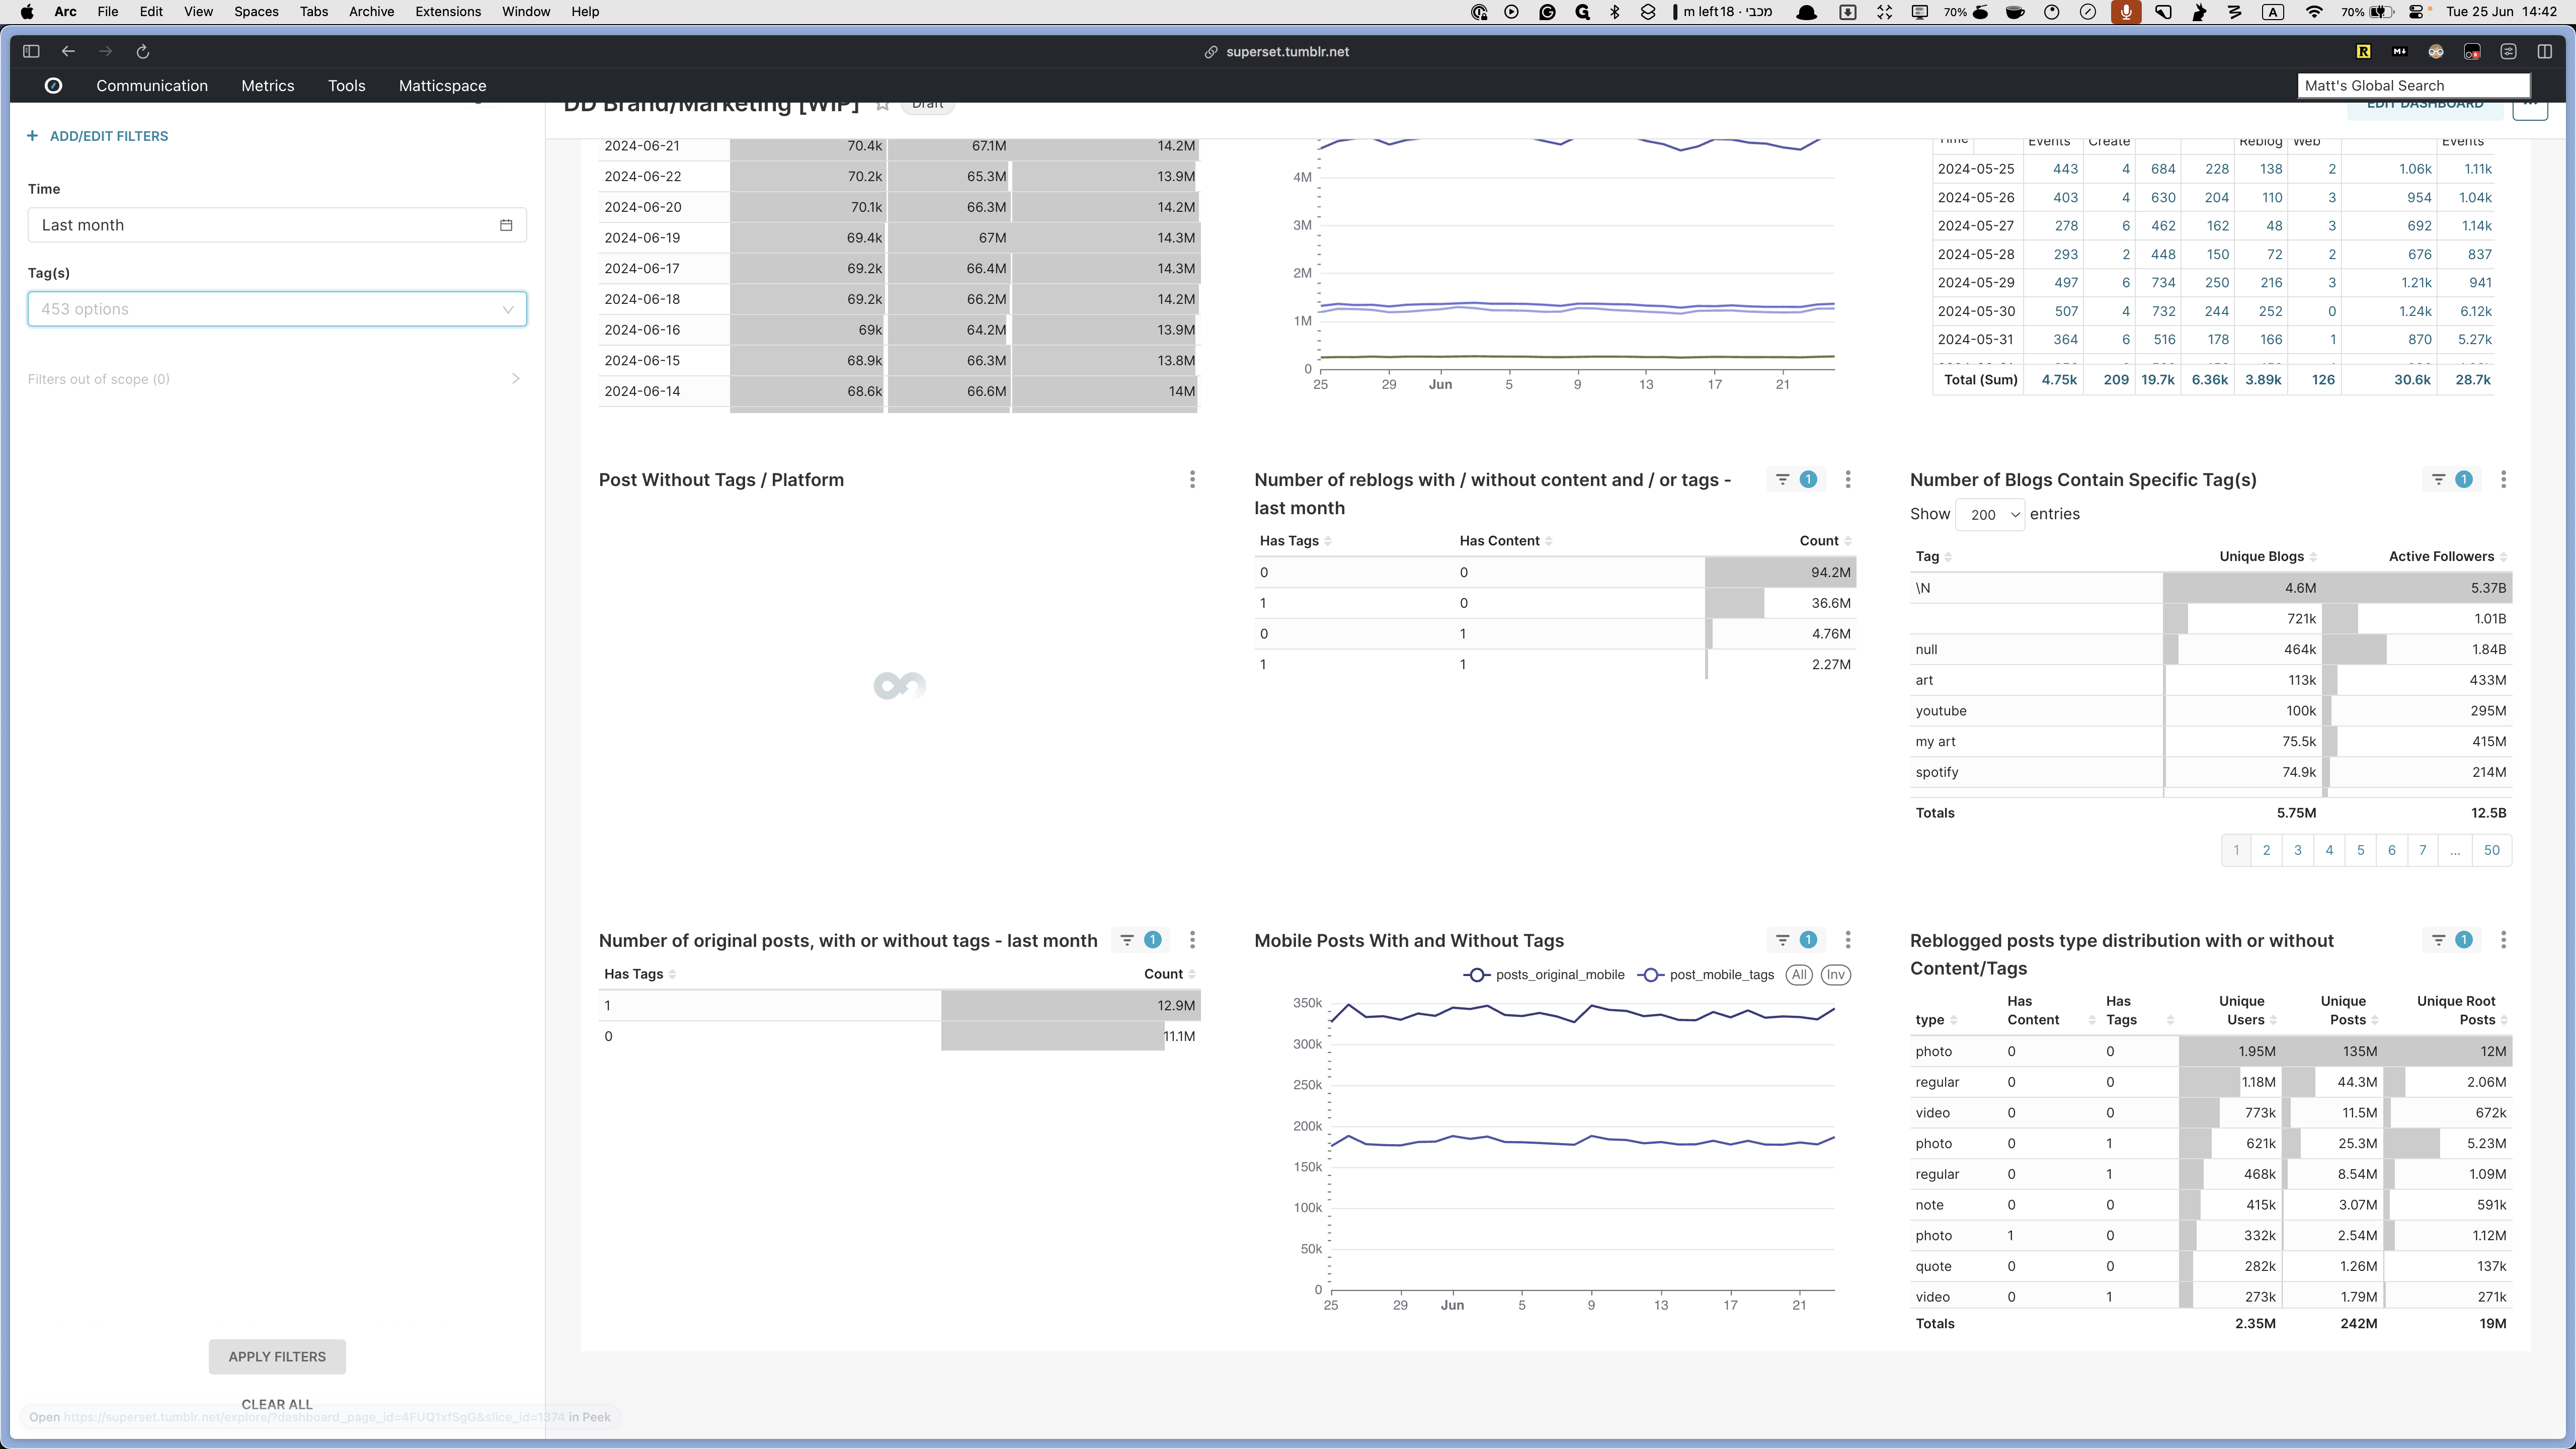
Task: Go back with the left arrow
Action: (x=68, y=51)
